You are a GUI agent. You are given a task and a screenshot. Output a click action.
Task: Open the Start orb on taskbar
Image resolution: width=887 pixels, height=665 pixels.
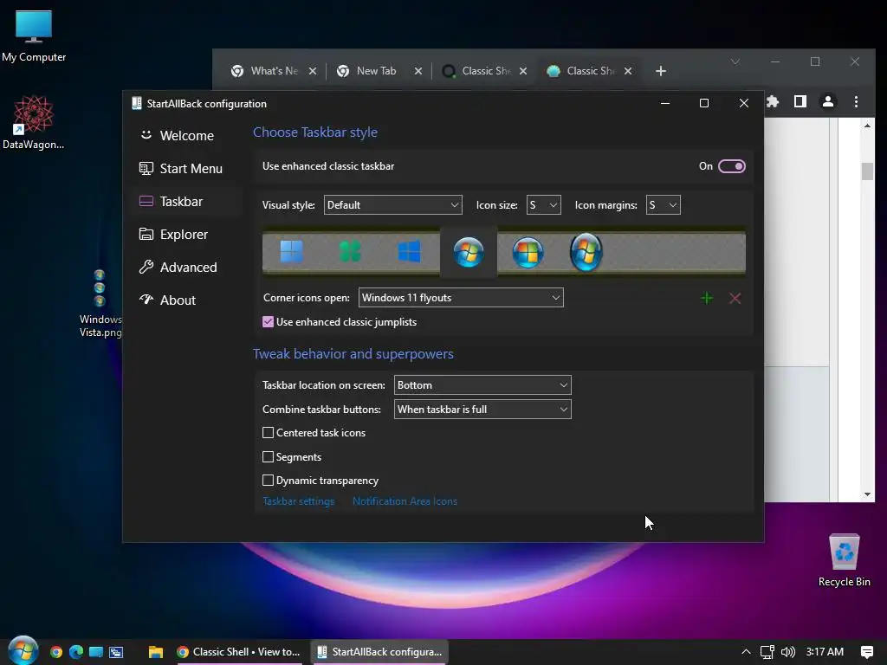tap(23, 650)
